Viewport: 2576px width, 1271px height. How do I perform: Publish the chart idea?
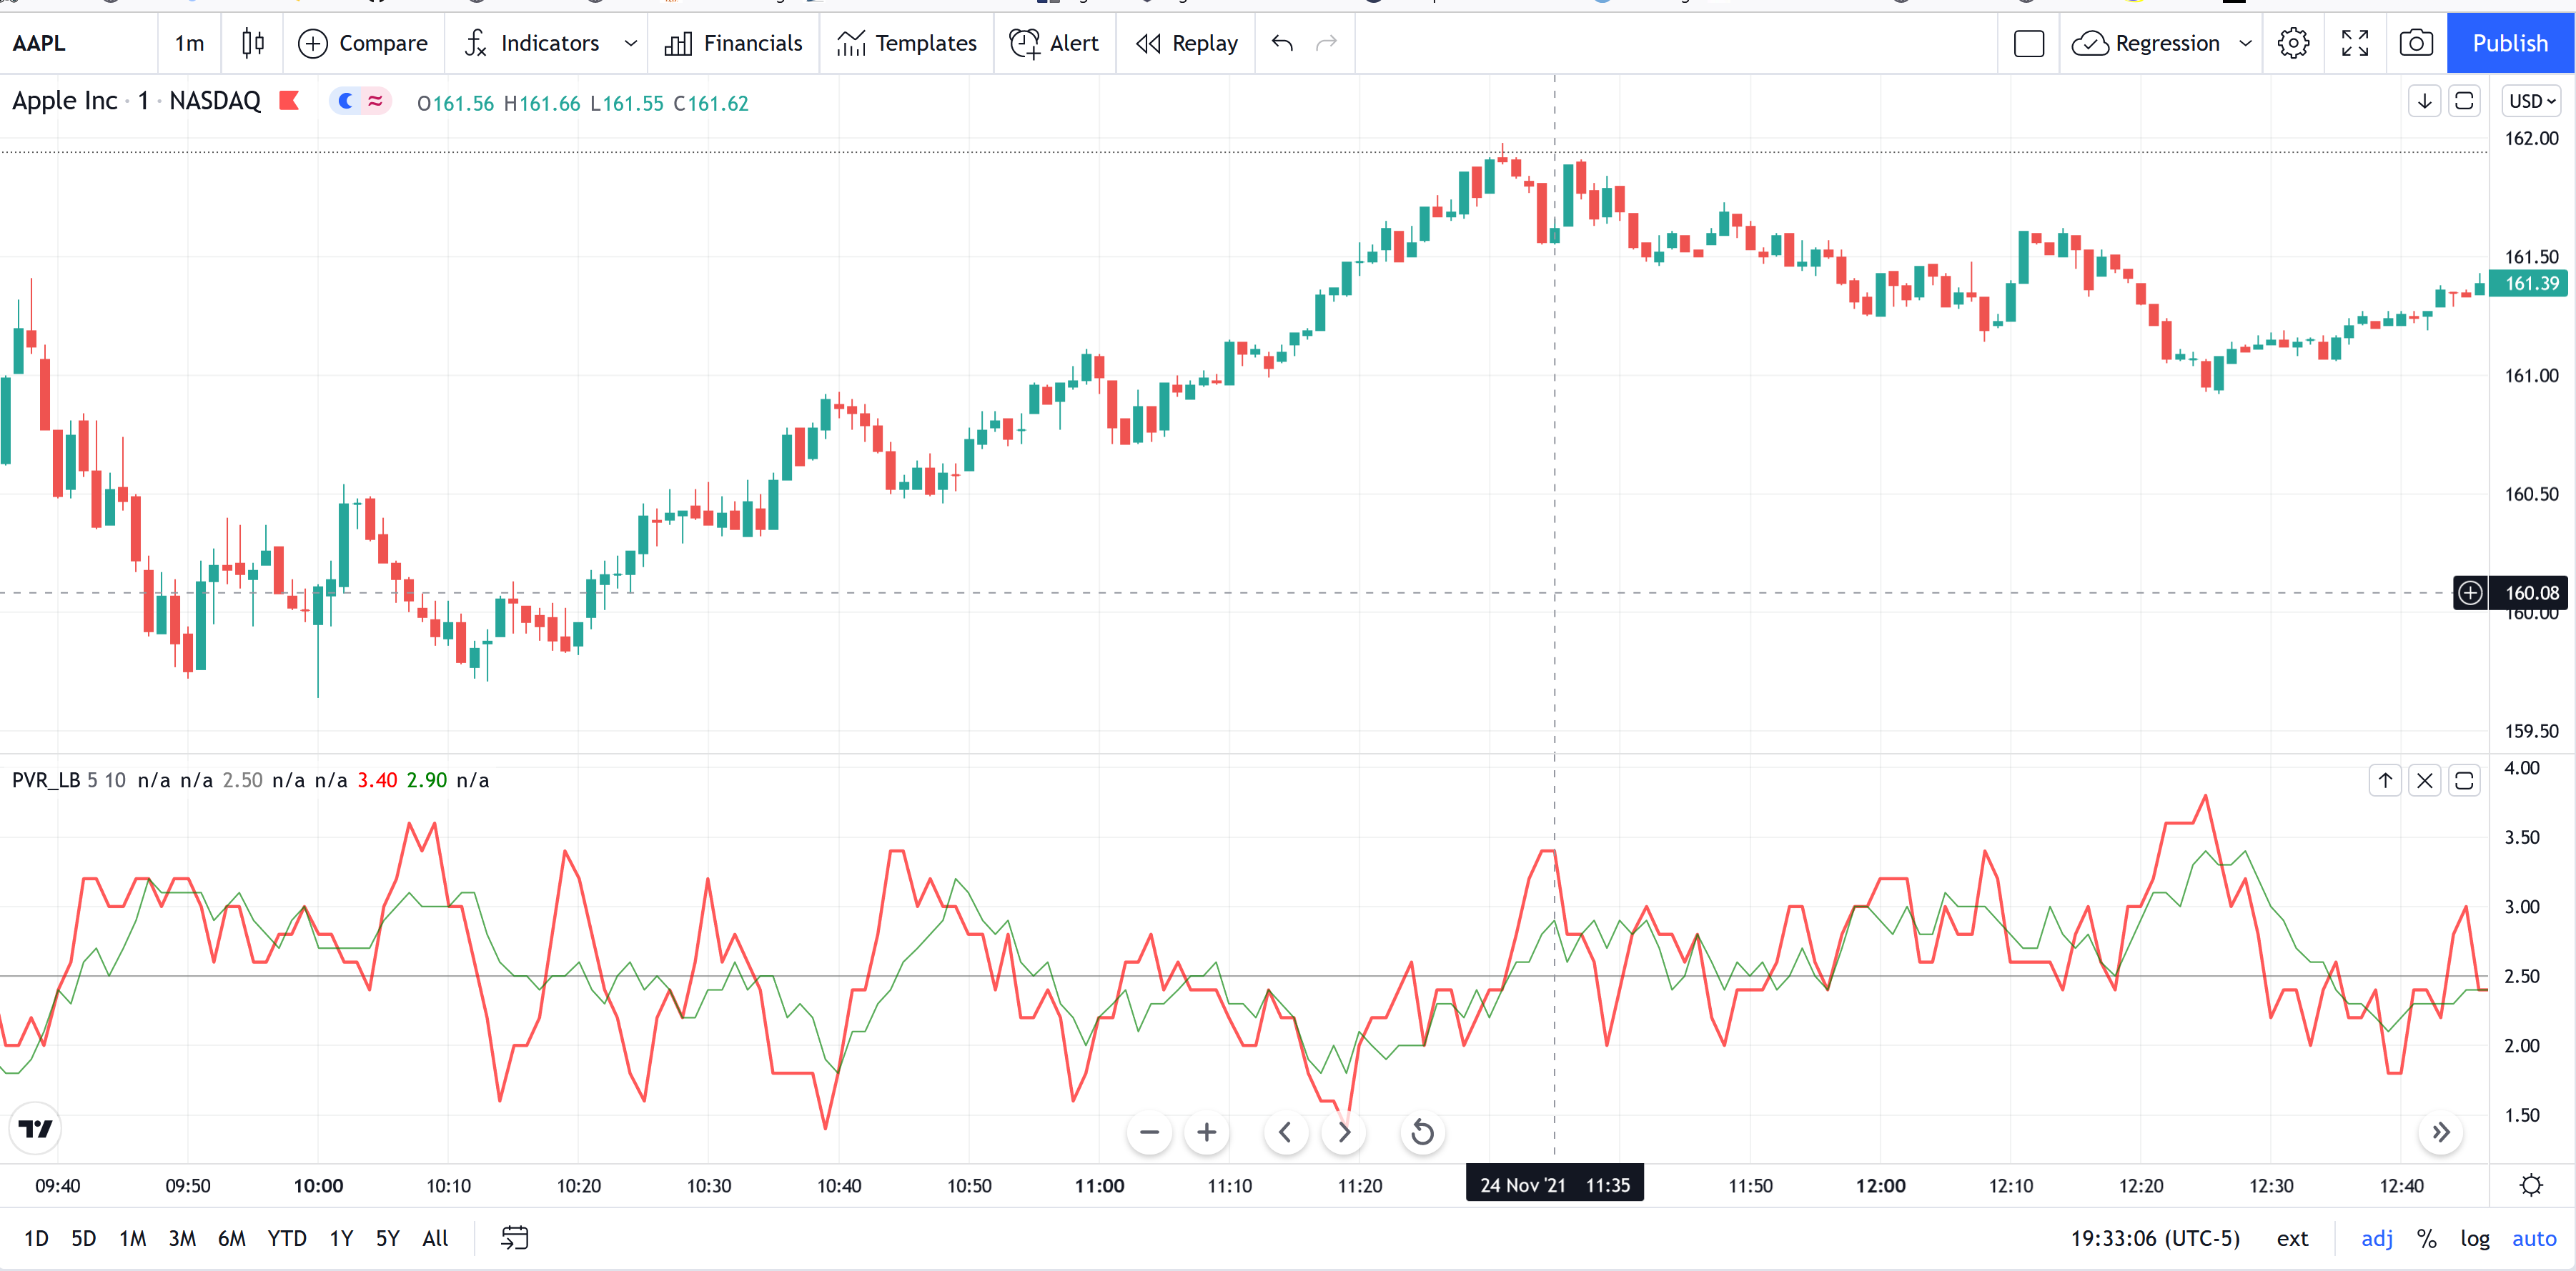pyautogui.click(x=2510, y=43)
